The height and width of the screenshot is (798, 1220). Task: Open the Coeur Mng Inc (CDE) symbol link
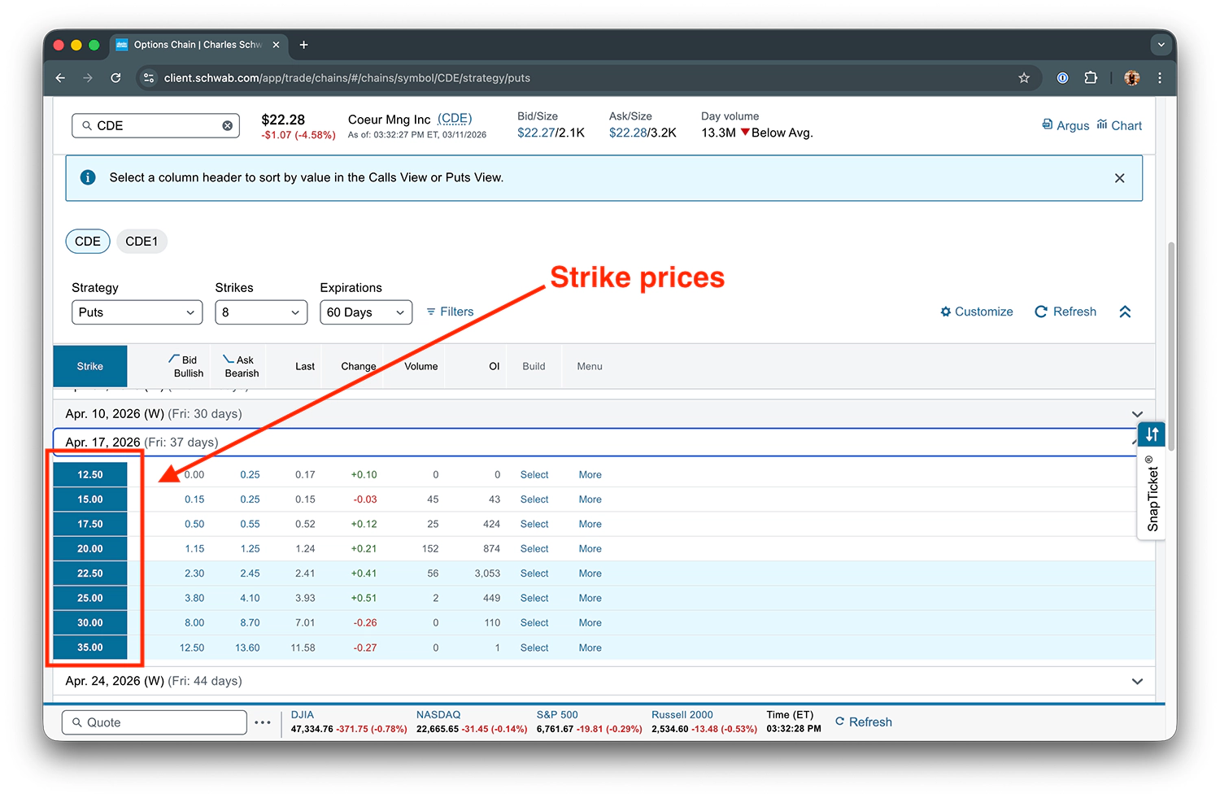(x=455, y=119)
